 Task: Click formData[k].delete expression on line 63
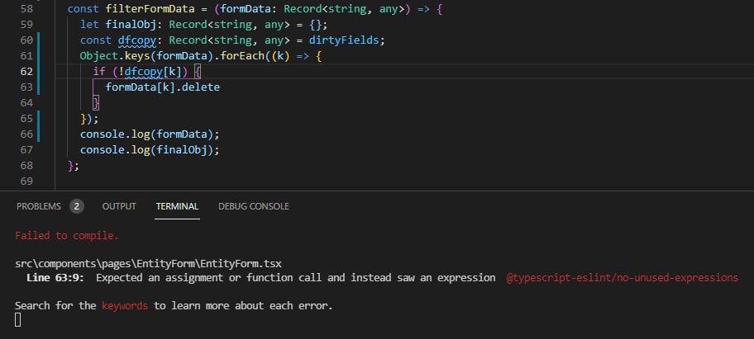point(163,87)
